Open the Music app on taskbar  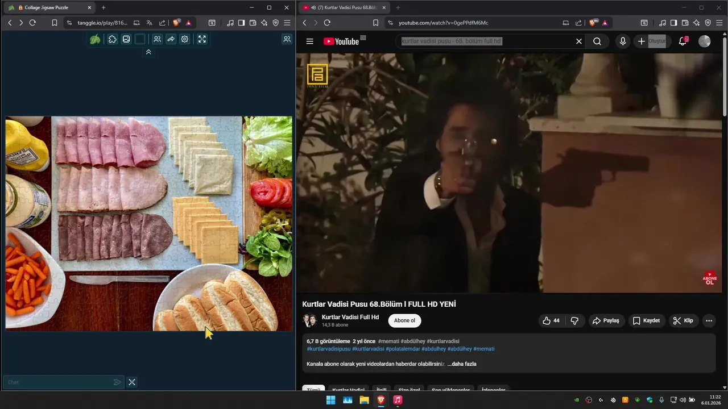(398, 400)
